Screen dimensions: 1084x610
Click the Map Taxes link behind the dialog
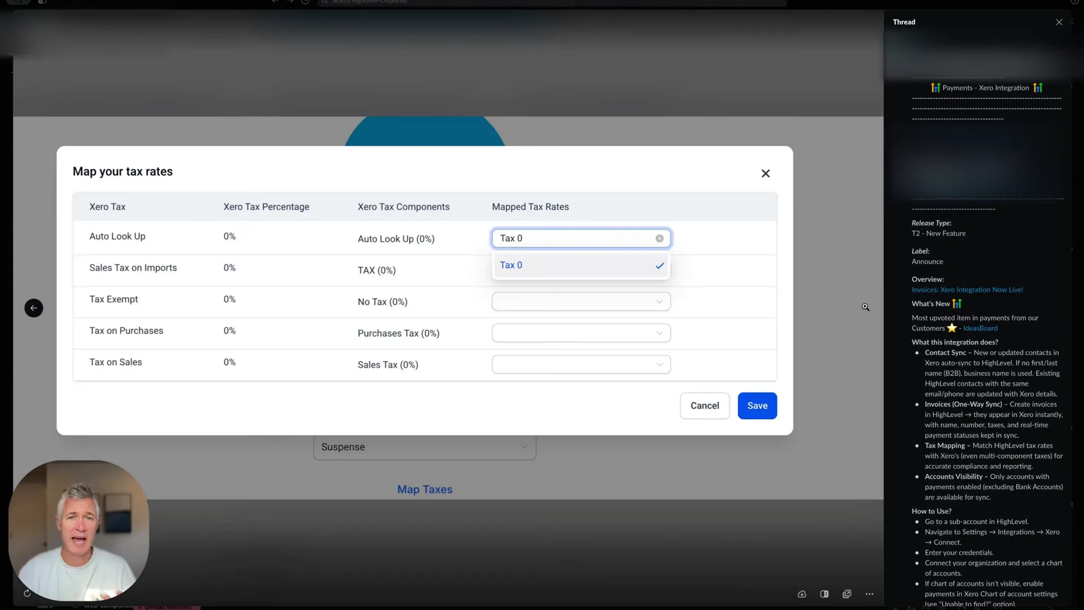point(425,490)
